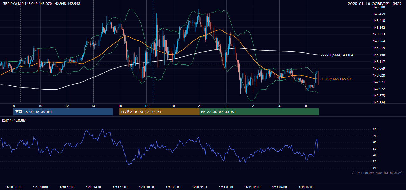
Task: Click price axis value 143.264
Action: [379, 41]
